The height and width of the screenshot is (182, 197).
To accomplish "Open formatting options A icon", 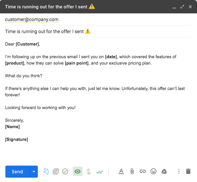I will click(121, 171).
